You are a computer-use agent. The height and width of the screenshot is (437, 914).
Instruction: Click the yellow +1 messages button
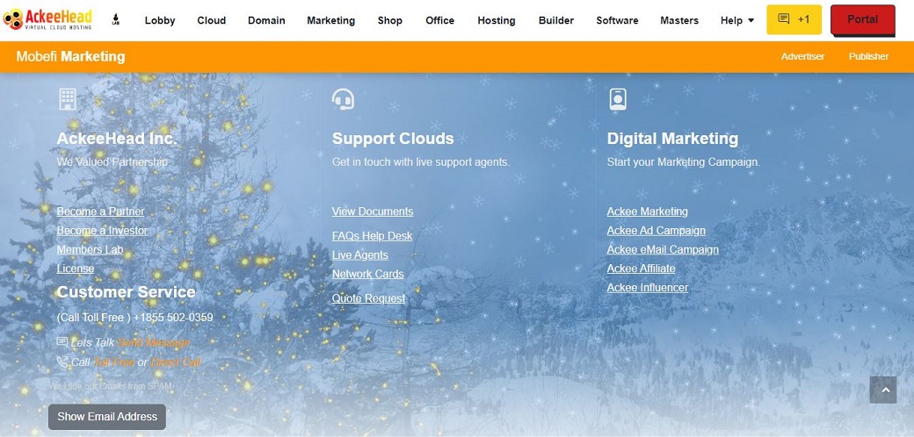coord(794,20)
